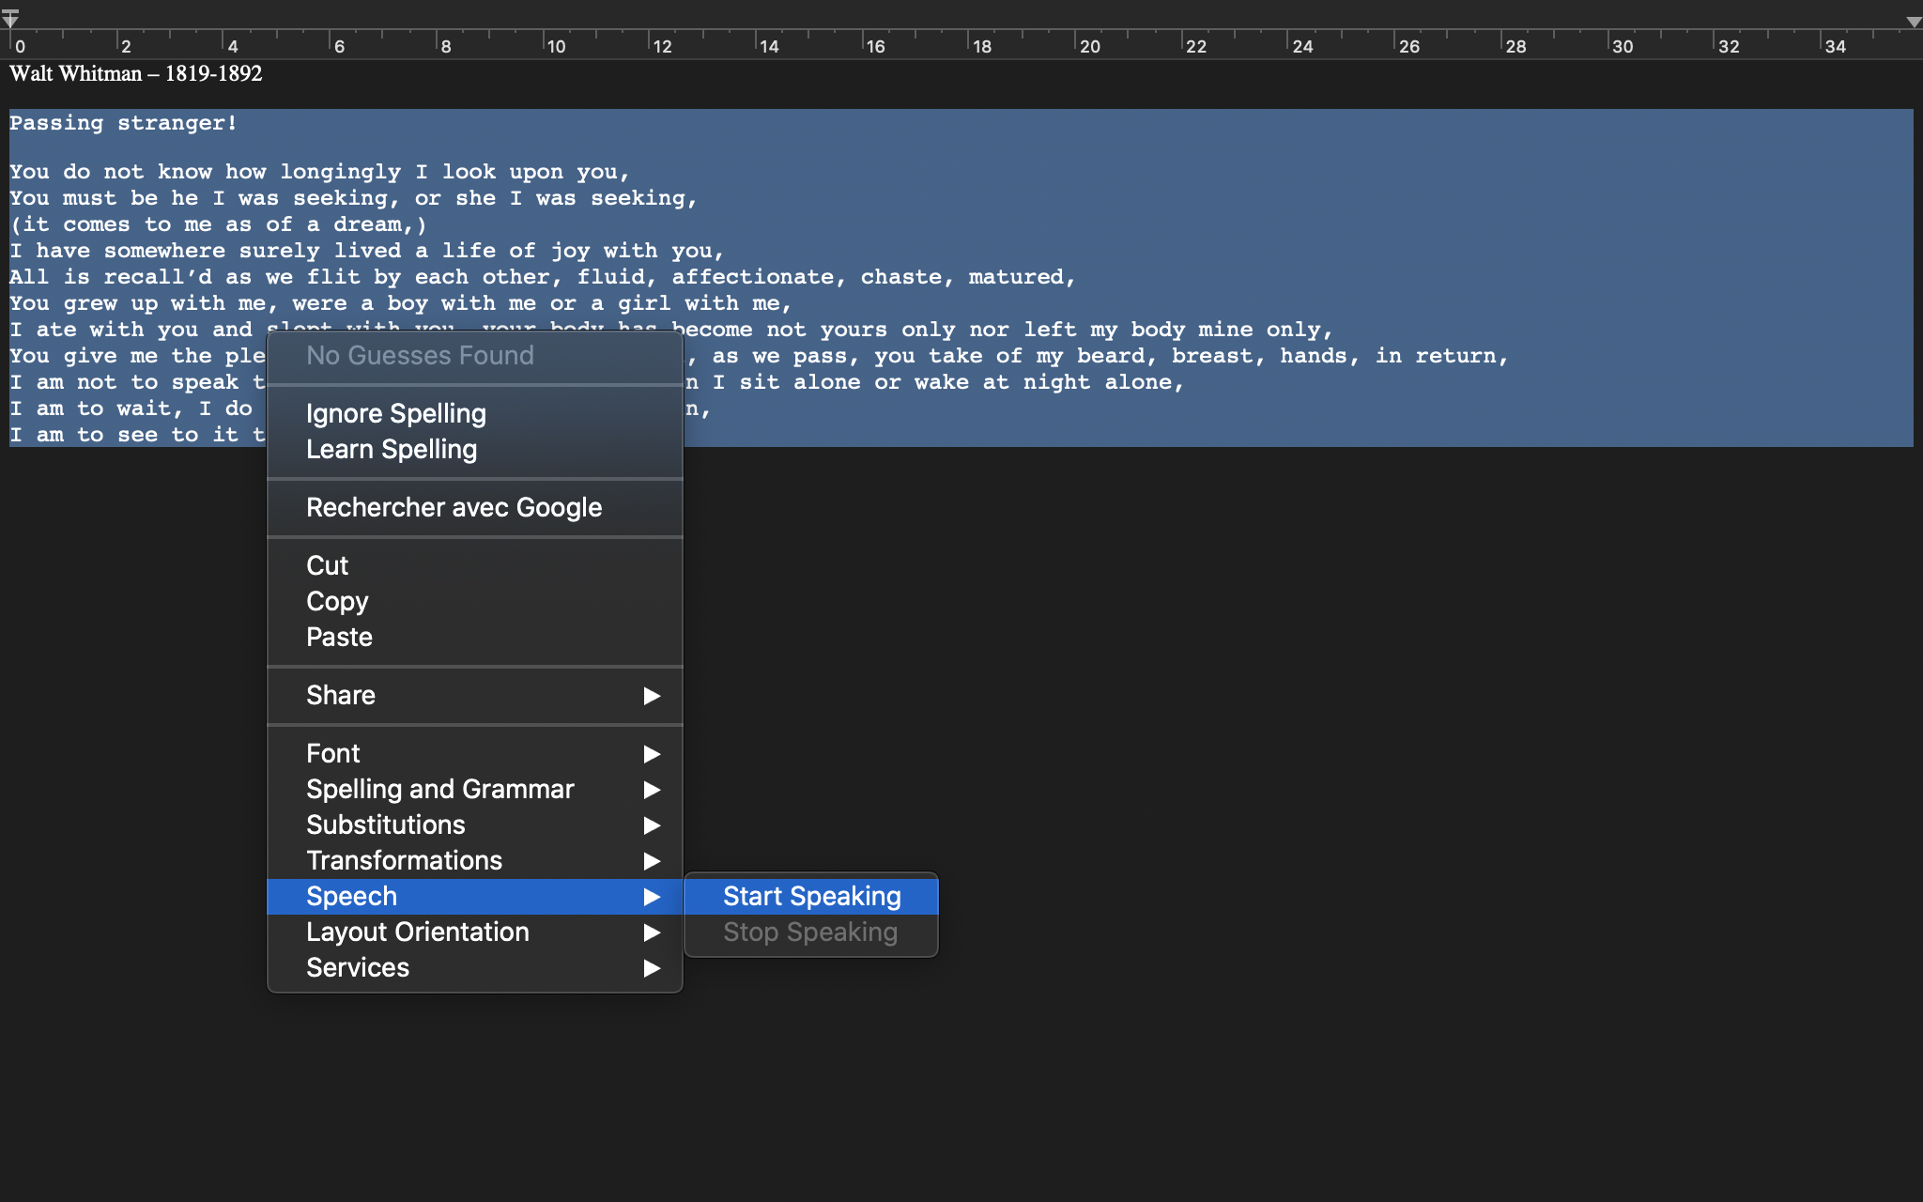Image resolution: width=1923 pixels, height=1202 pixels.
Task: Open the Services submenu
Action: 474,967
